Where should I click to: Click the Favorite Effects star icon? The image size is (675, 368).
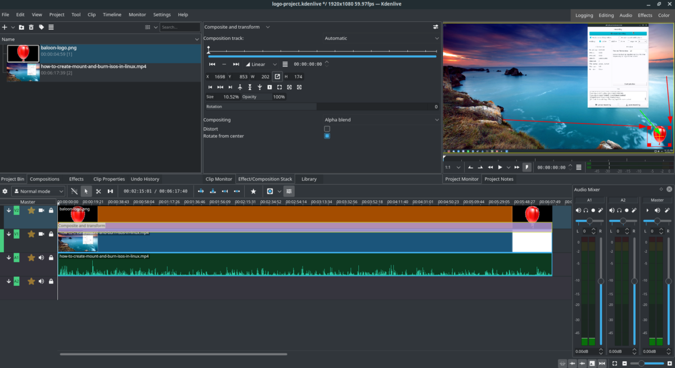[x=253, y=191]
